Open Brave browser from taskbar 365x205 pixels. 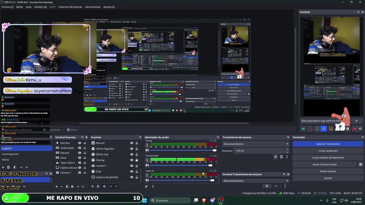pyautogui.click(x=204, y=200)
